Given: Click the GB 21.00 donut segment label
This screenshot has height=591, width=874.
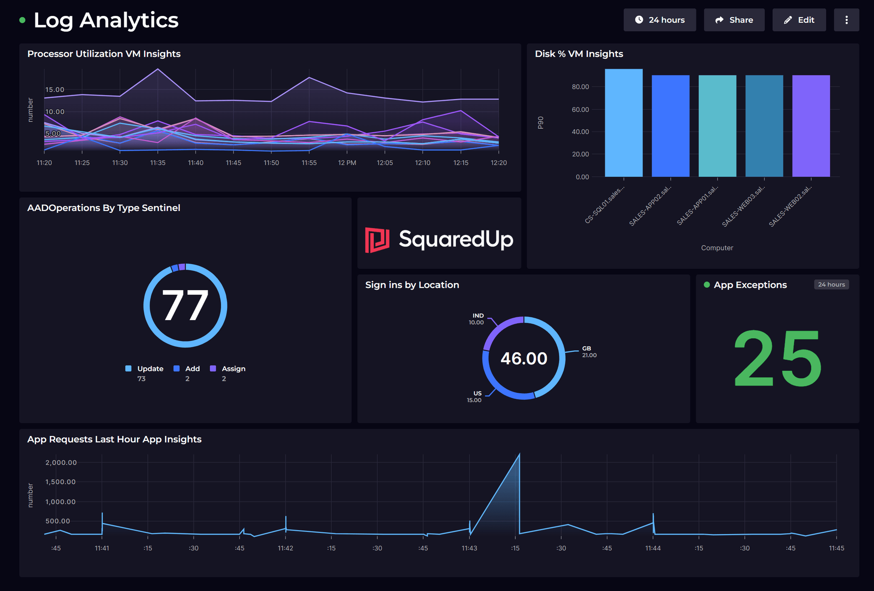Looking at the screenshot, I should (589, 352).
